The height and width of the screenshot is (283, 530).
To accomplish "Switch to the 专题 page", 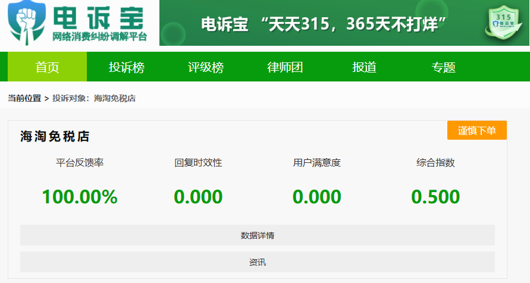I will tap(443, 67).
